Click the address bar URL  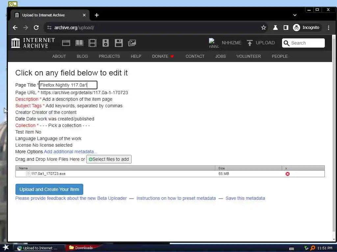74,28
